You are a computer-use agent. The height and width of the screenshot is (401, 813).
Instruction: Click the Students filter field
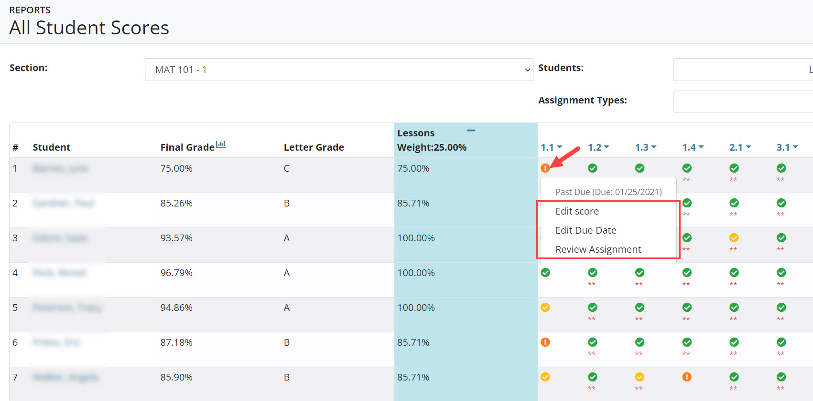pos(743,70)
